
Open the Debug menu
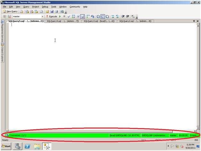tap(45, 7)
